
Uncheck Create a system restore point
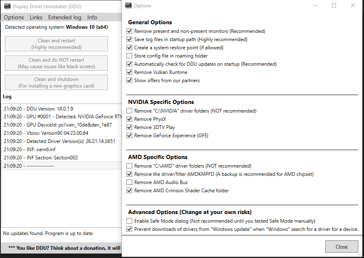pyautogui.click(x=129, y=48)
